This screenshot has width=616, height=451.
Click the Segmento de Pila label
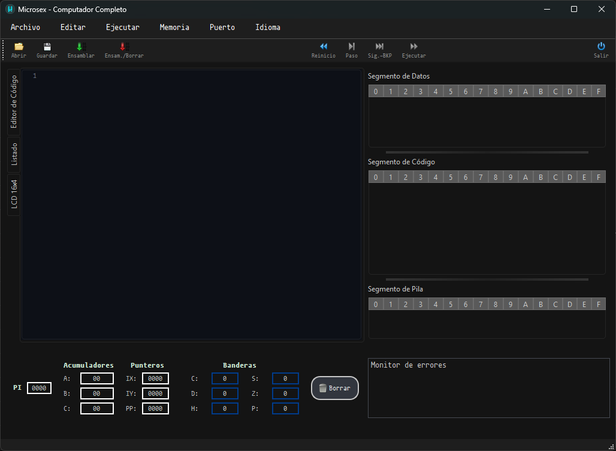click(x=395, y=289)
